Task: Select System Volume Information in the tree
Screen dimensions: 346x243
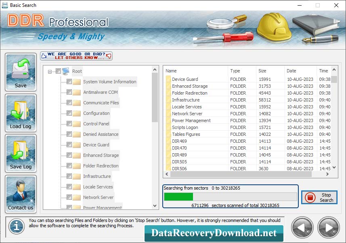Action: pyautogui.click(x=110, y=82)
